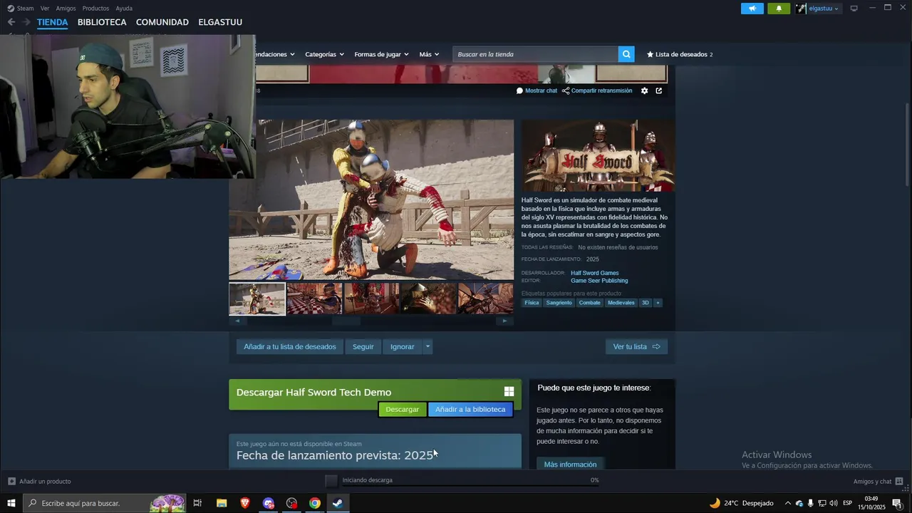Click the microphone tray icon
The image size is (912, 513).
(x=810, y=503)
